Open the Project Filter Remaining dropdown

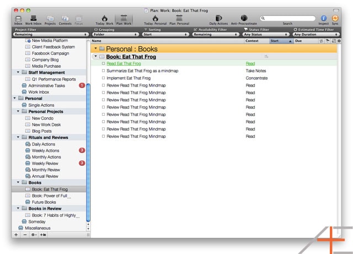(51, 34)
